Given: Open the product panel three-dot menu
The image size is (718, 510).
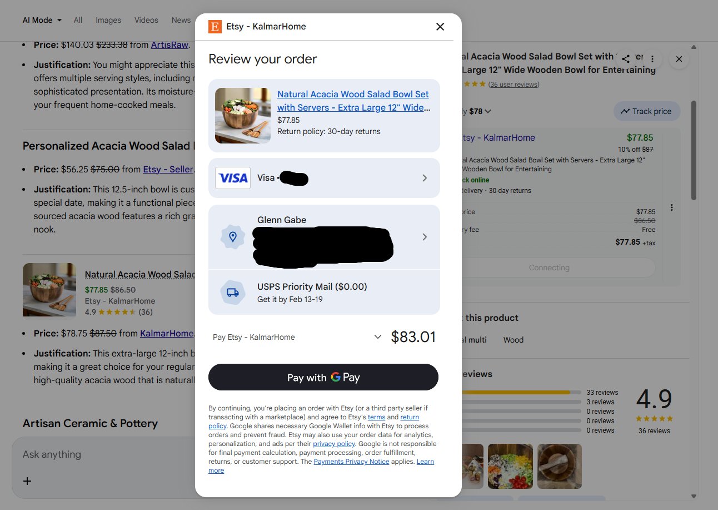Looking at the screenshot, I should [x=652, y=58].
